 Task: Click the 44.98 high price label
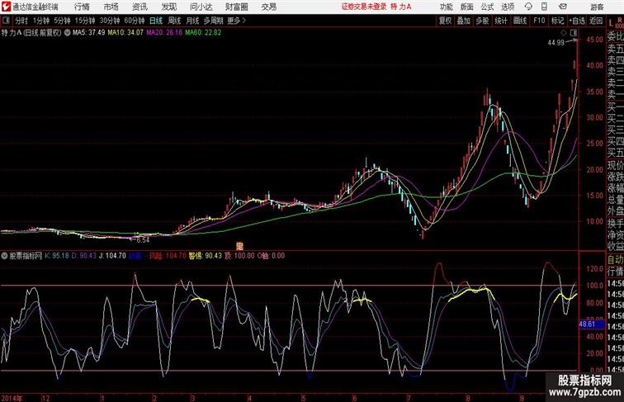(x=556, y=43)
